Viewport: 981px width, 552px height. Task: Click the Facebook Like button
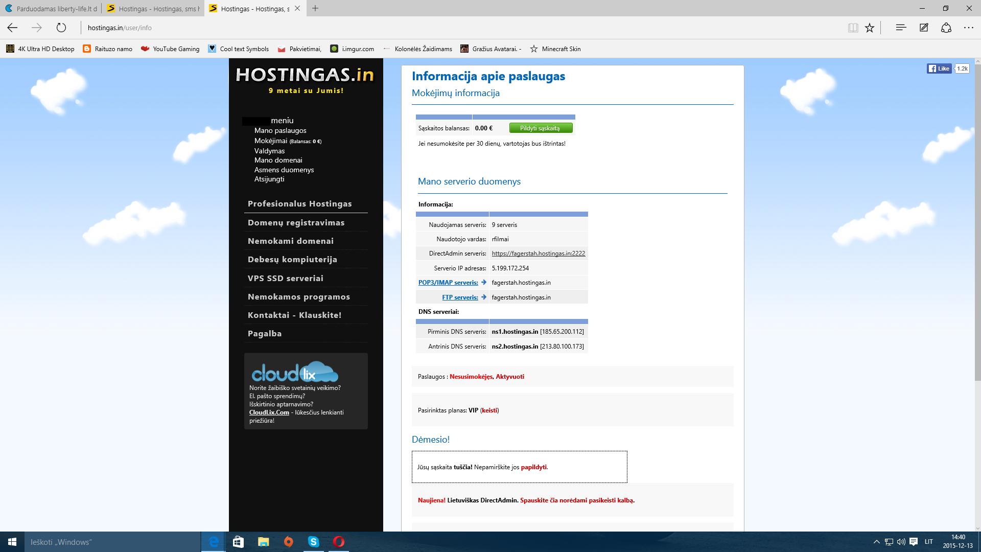coord(939,68)
